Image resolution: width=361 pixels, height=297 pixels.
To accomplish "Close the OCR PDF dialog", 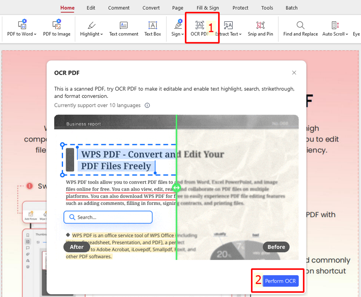I will [294, 73].
